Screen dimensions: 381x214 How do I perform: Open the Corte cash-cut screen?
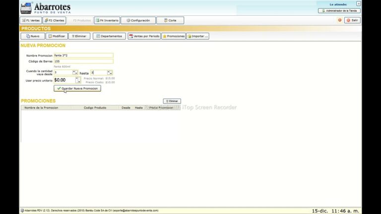170,20
